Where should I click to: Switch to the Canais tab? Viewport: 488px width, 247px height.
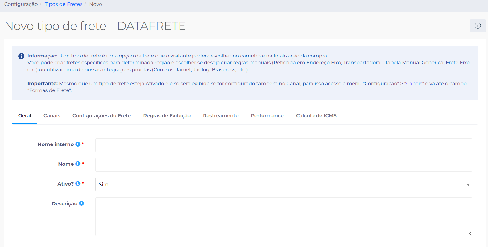[52, 116]
